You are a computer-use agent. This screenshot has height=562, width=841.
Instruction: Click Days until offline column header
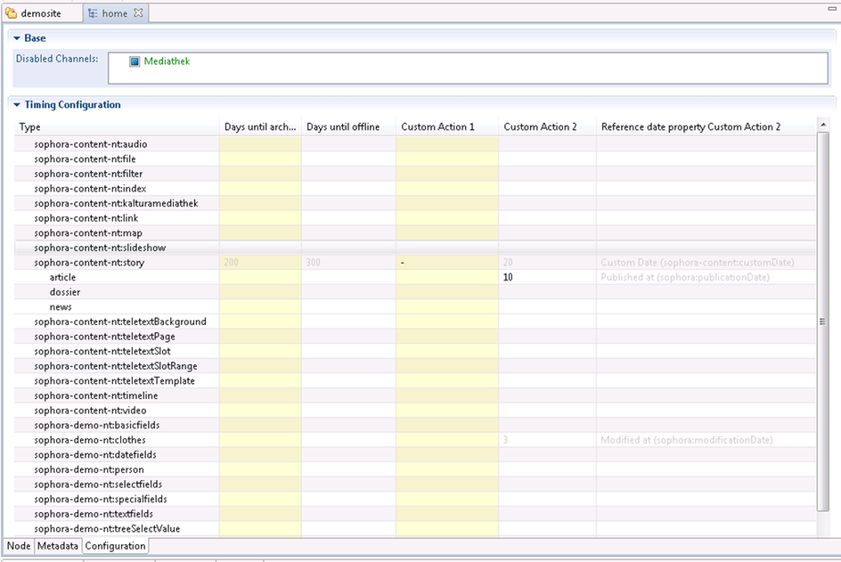(x=348, y=127)
